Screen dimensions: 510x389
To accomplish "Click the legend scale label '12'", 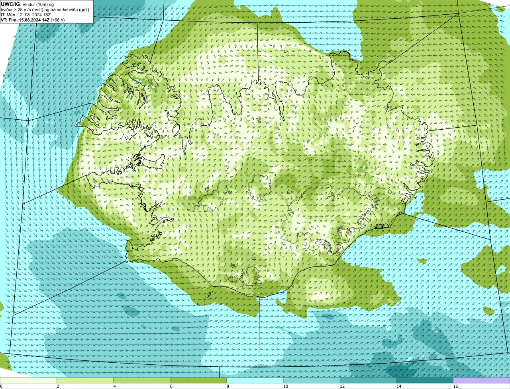I will click(342, 386).
